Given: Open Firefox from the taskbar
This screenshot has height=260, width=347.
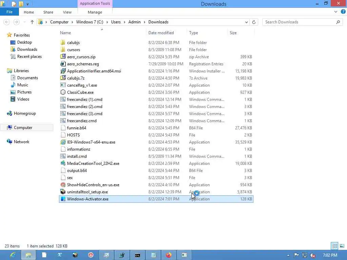Looking at the screenshot, I should [x=169, y=255].
